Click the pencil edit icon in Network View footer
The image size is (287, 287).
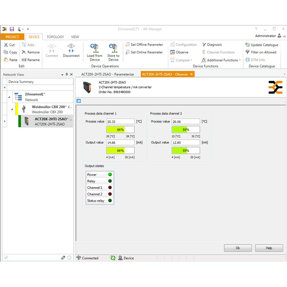pos(63,258)
